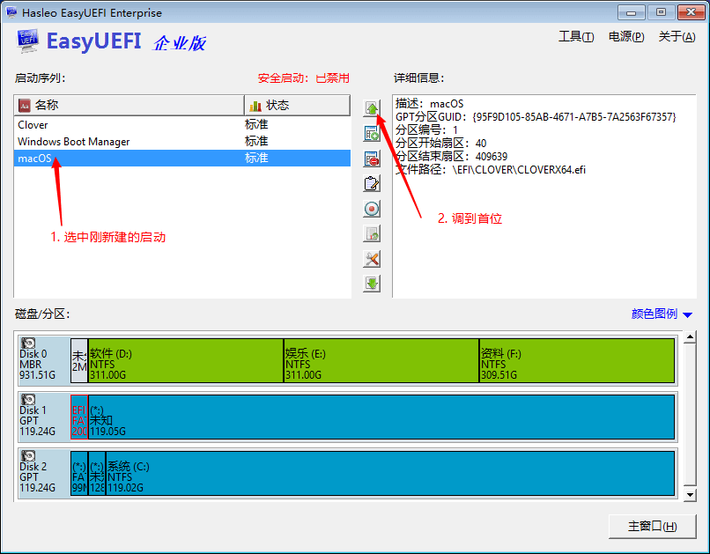Select the 系统 (C:) partition on Disk 2

coord(388,473)
